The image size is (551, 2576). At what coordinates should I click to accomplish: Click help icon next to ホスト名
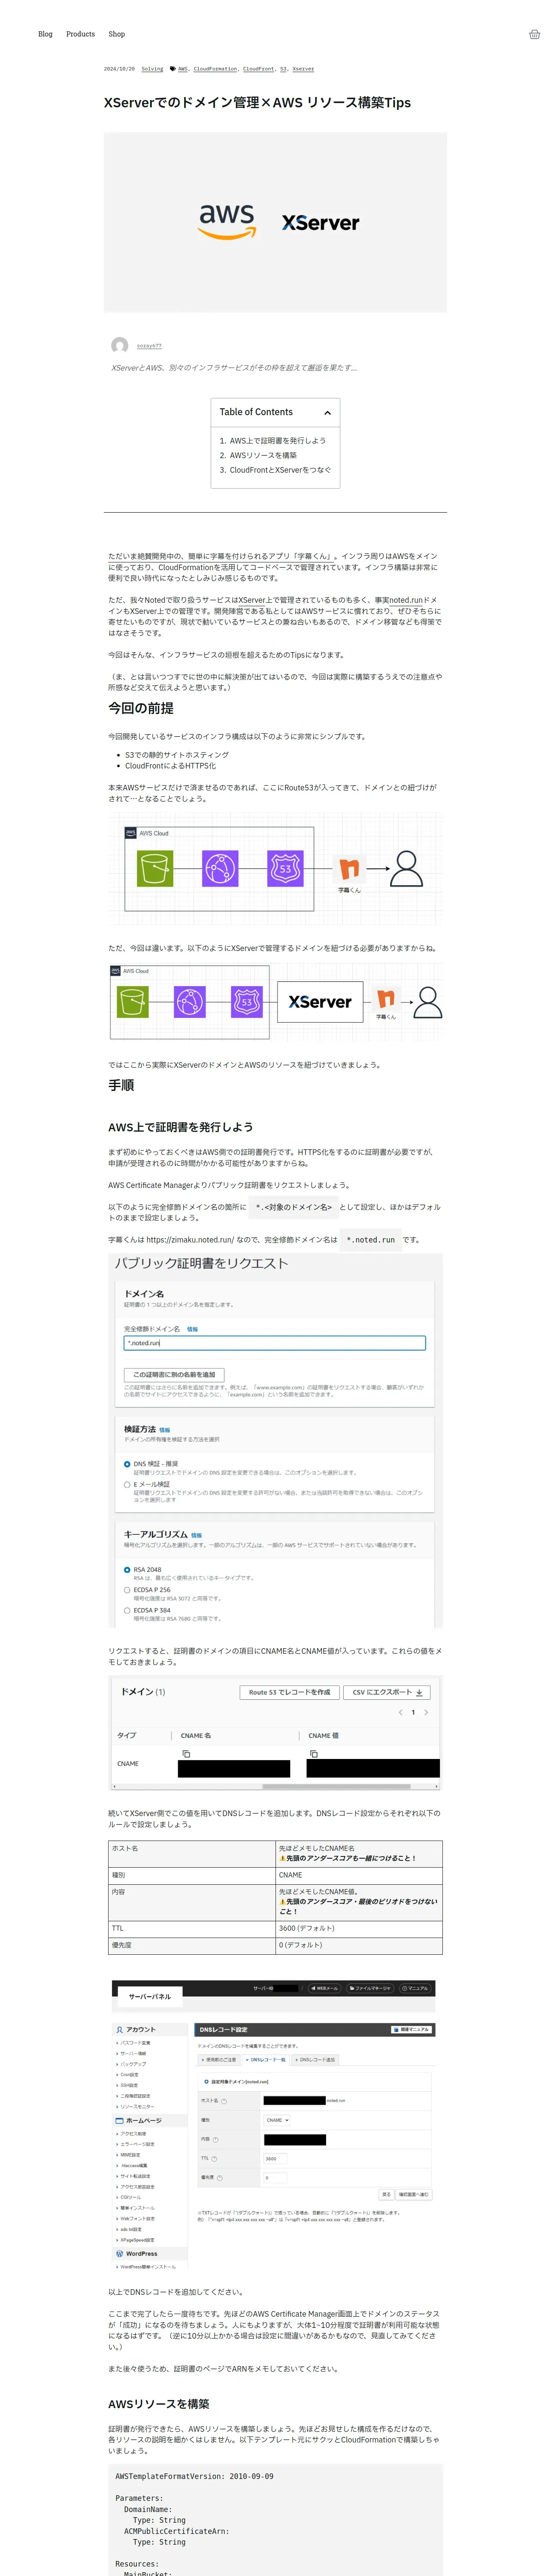[x=224, y=2101]
